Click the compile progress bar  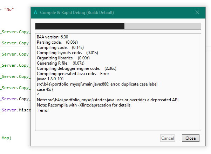(118, 26)
